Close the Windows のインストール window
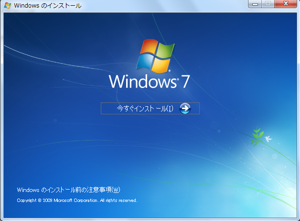This screenshot has width=300, height=221. (x=286, y=4)
